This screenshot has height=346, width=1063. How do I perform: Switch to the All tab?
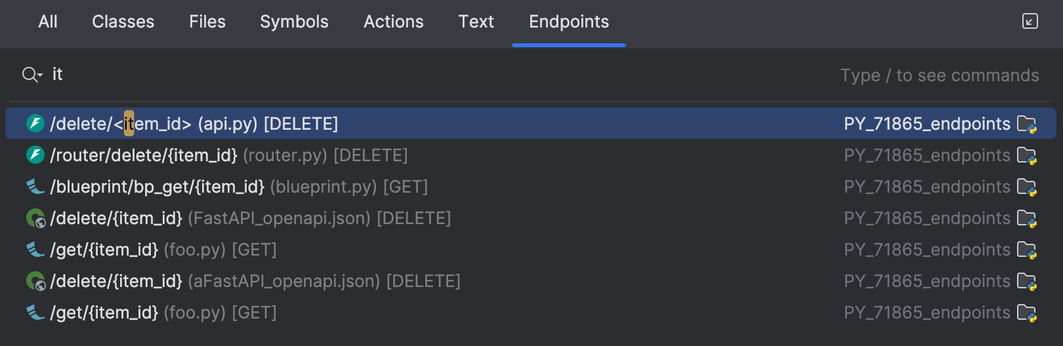tap(48, 22)
